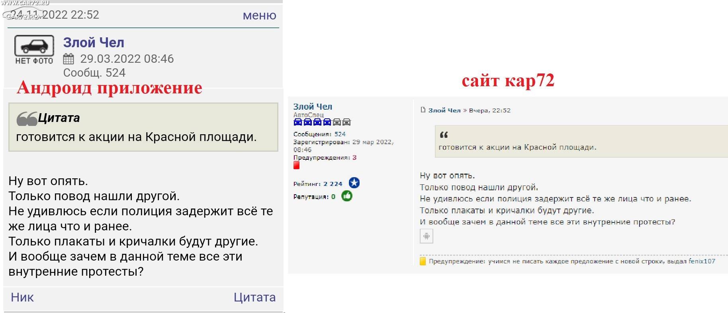The width and height of the screenshot is (728, 313).
Task: Open Злой Чел profile in Android app
Action: [x=94, y=43]
